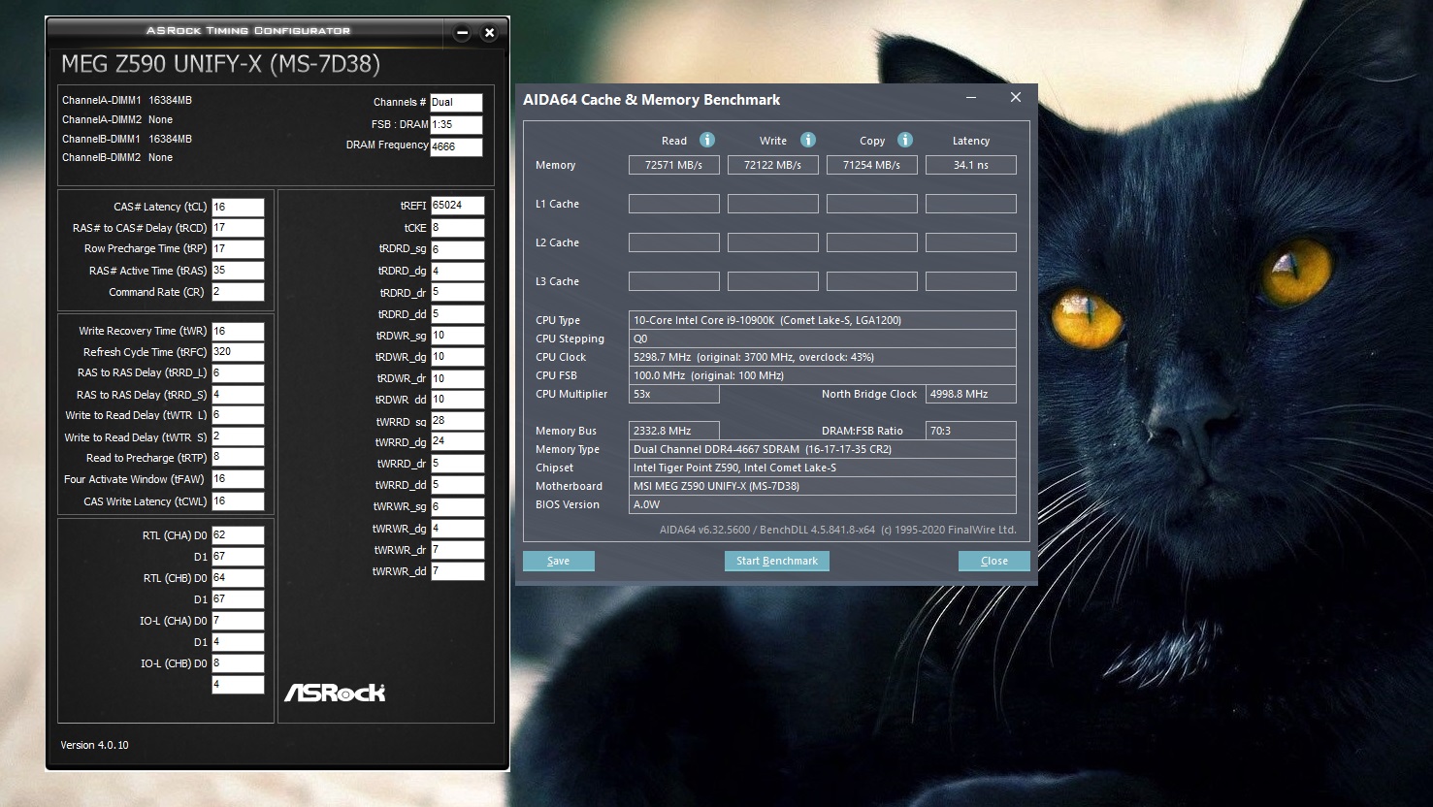Select the Four Activate Window (tFAW) field

pos(238,479)
